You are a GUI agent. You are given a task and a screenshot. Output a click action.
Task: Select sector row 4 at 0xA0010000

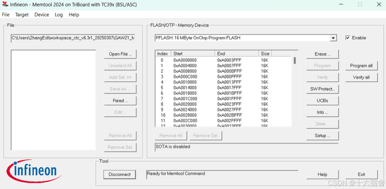tap(223, 82)
